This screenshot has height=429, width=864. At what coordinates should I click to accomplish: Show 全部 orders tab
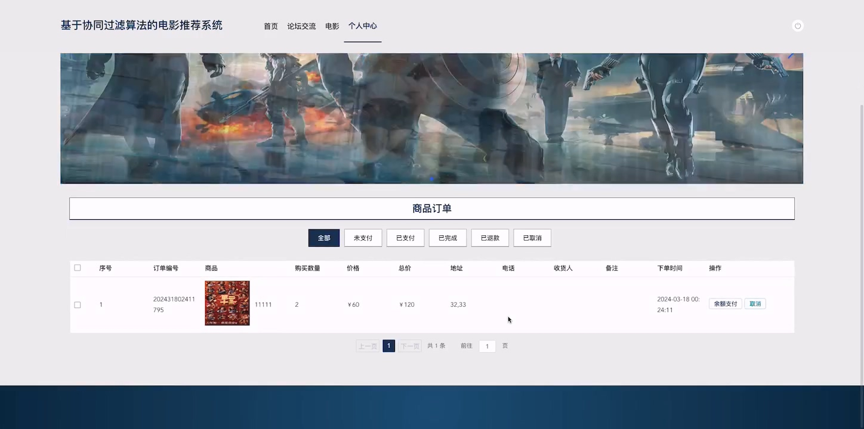point(324,238)
